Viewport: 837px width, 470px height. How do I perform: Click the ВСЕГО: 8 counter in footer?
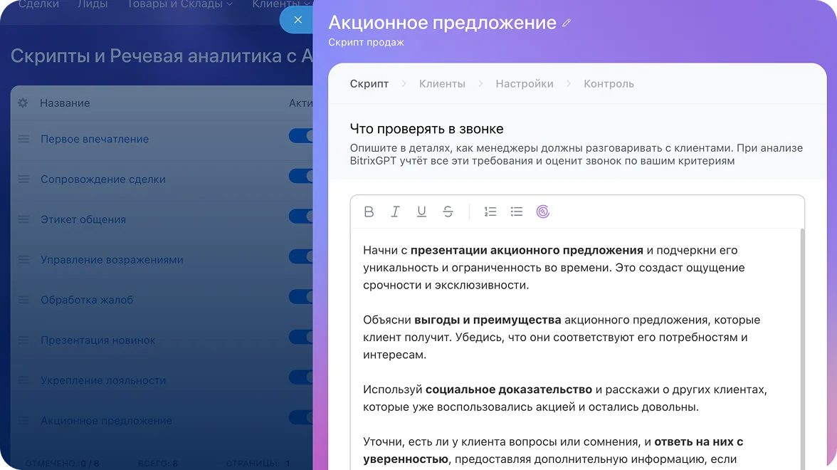point(158,464)
